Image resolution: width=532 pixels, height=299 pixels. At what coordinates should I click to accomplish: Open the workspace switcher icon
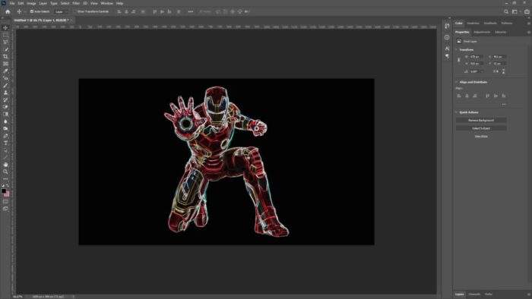point(515,11)
